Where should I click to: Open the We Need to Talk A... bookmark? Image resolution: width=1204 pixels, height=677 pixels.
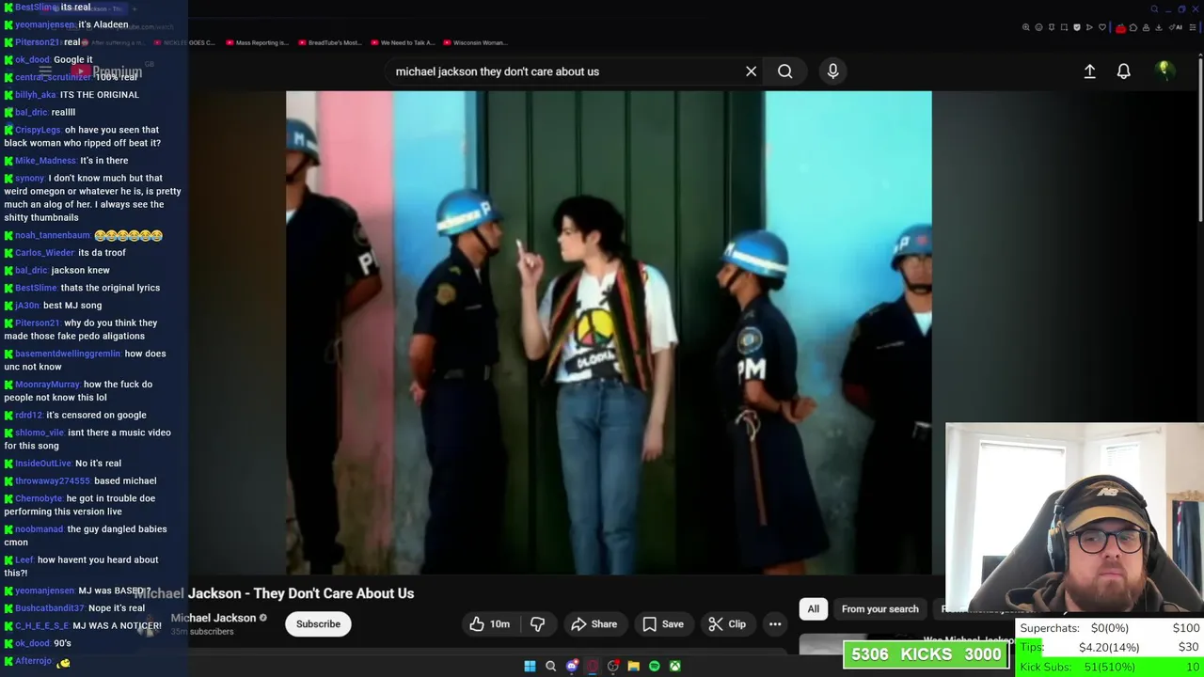coord(402,42)
